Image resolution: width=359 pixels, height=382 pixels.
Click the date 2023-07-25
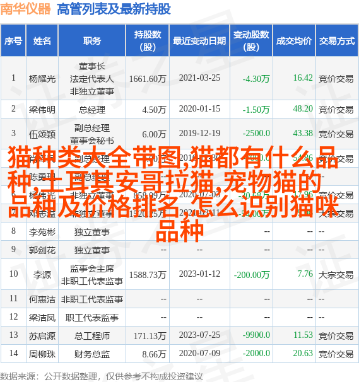tap(199, 335)
